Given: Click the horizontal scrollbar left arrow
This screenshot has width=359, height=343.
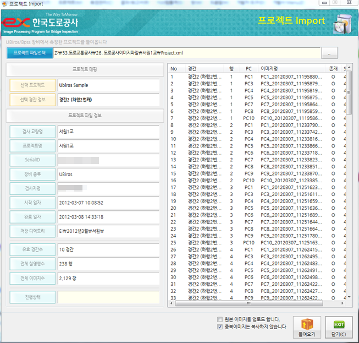Looking at the screenshot, I should tap(172, 303).
